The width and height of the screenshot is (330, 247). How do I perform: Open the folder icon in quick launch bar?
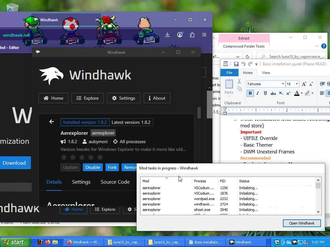pyautogui.click(x=55, y=242)
